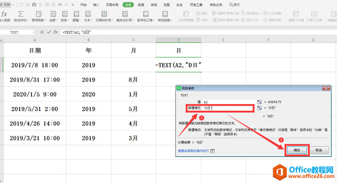The width and height of the screenshot is (337, 183).
Task: Switch to the 开始 tab
Action: (x=83, y=5)
